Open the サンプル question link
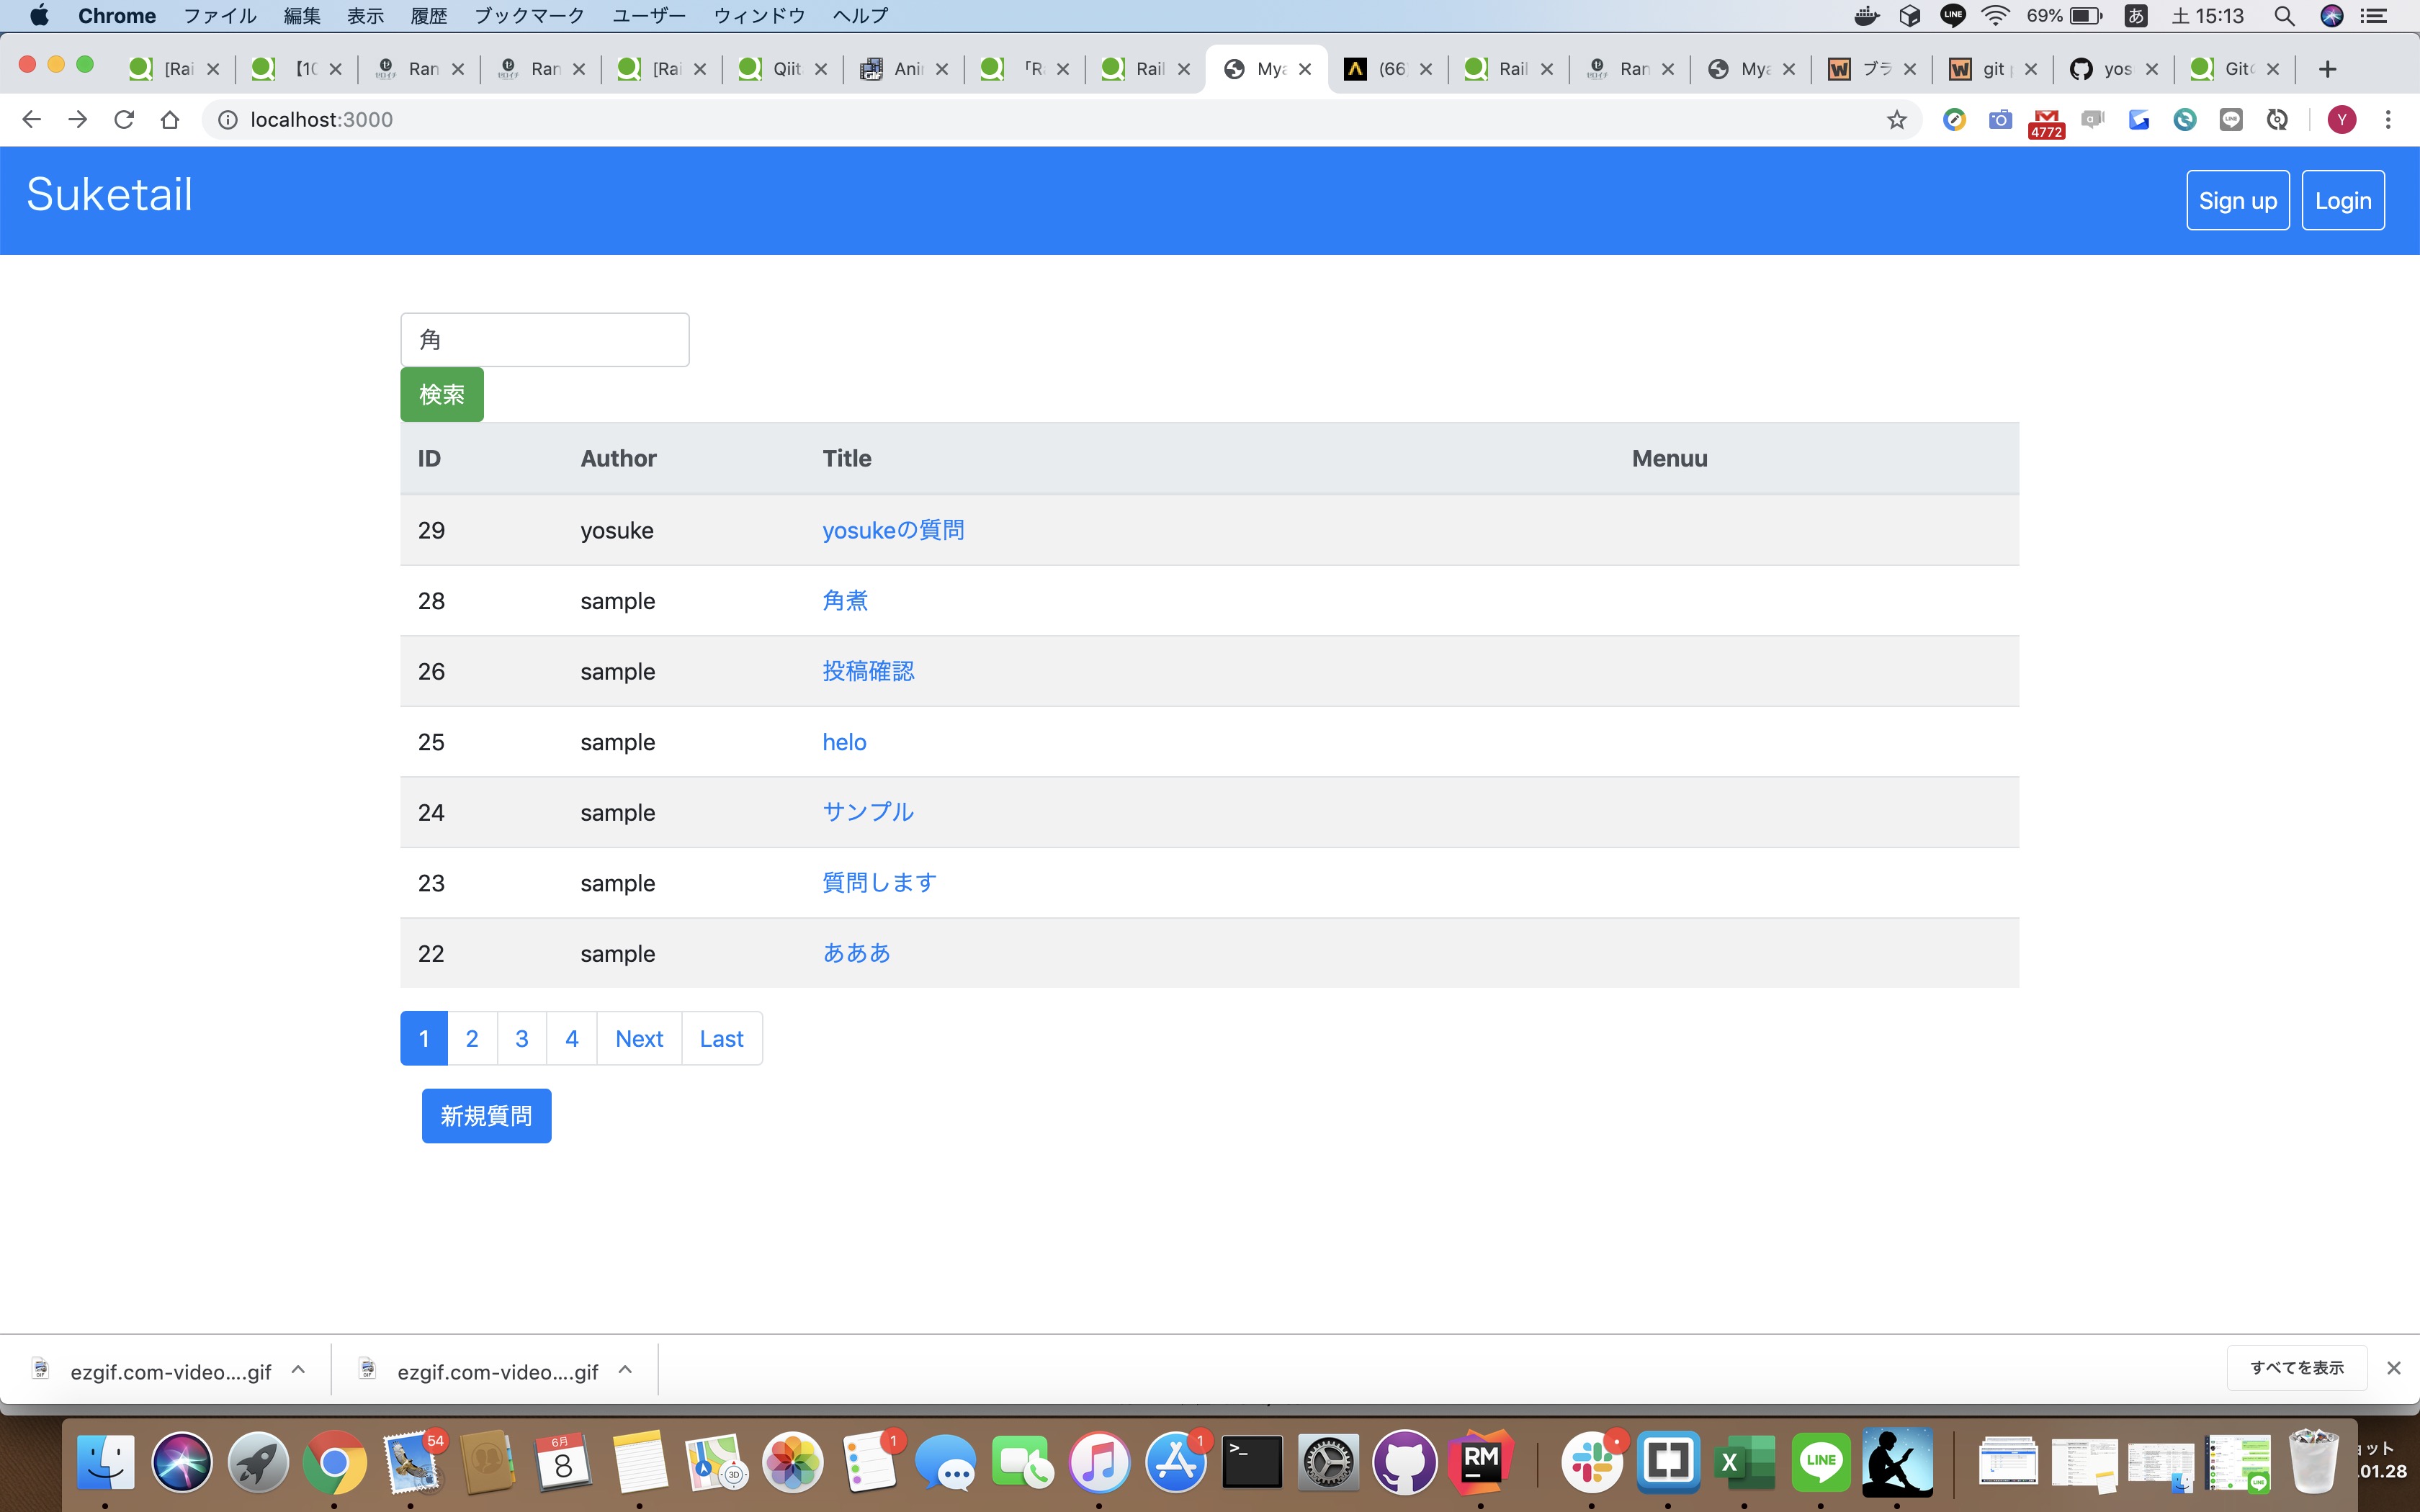The height and width of the screenshot is (1512, 2420). click(868, 812)
